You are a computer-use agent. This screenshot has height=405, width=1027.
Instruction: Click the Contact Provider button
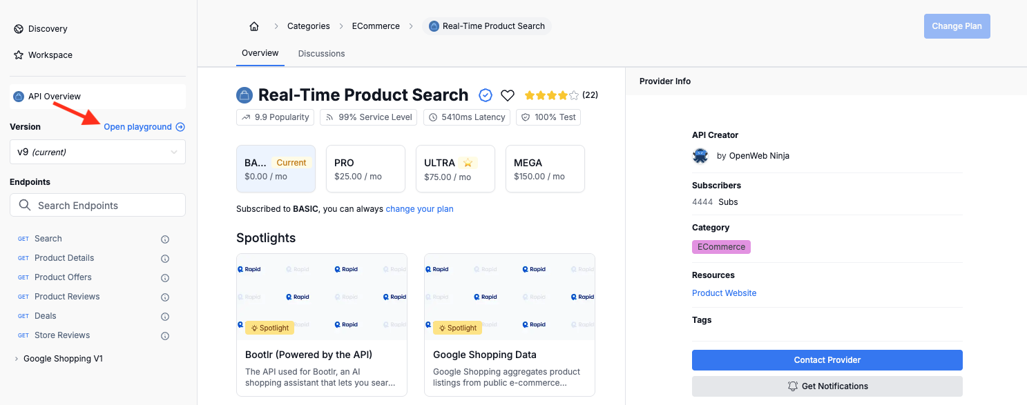827,360
